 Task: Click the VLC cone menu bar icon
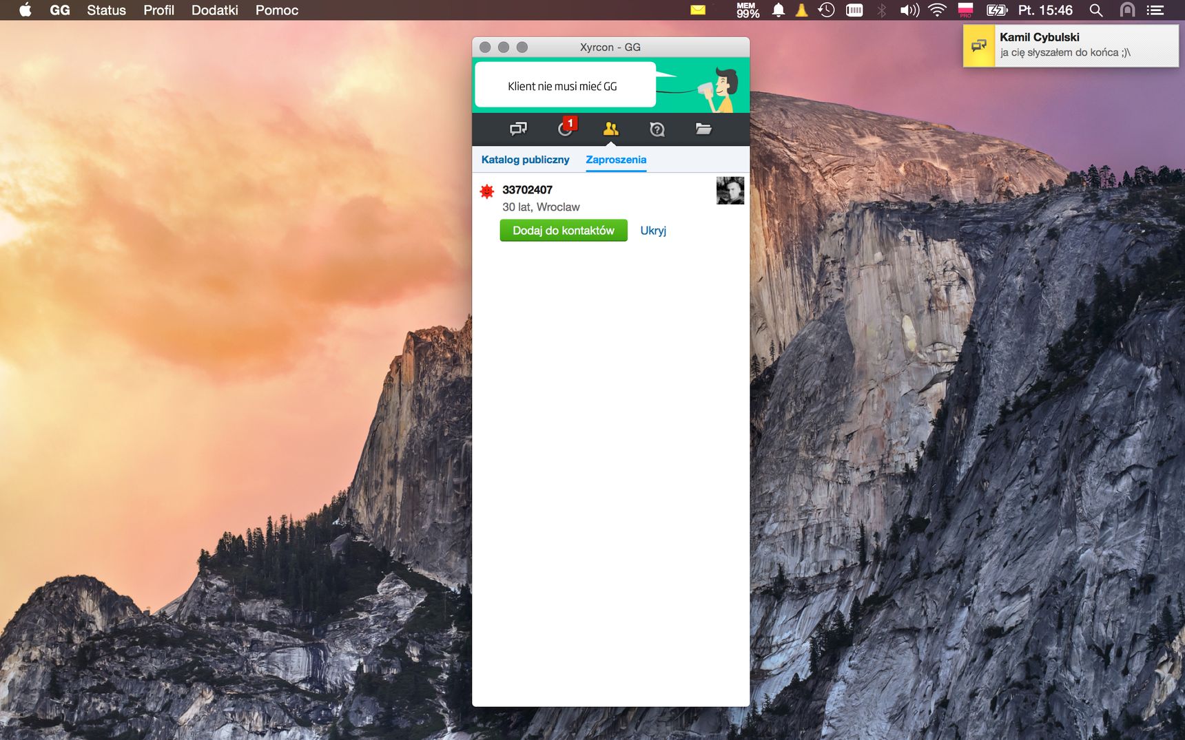(801, 10)
